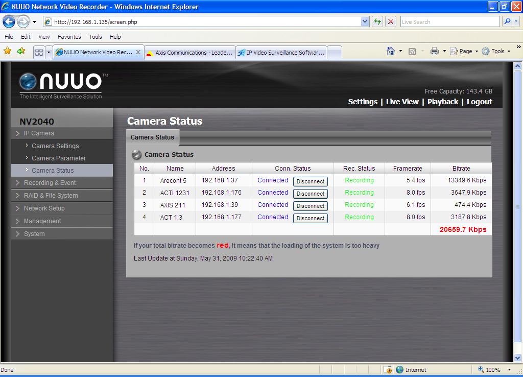Click the magnifier search icon
Image resolution: width=523 pixels, height=377 pixels.
coord(507,22)
